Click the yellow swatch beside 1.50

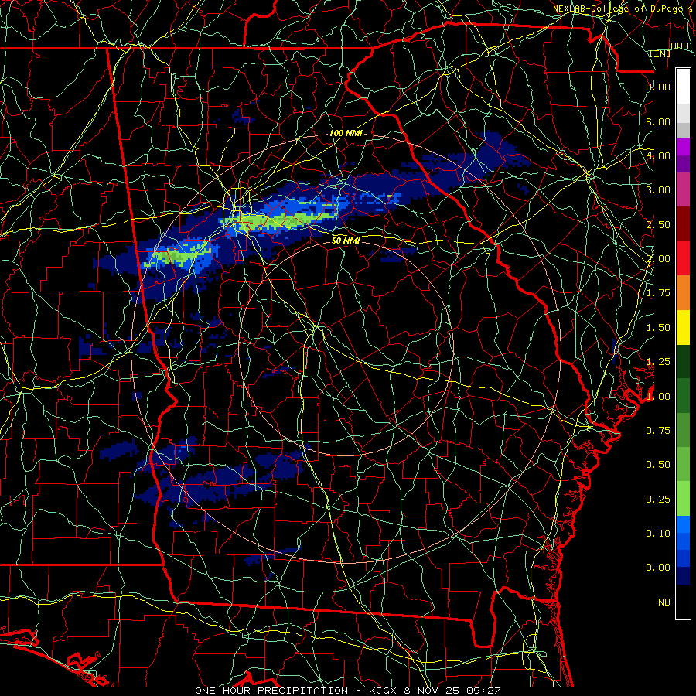(x=683, y=327)
